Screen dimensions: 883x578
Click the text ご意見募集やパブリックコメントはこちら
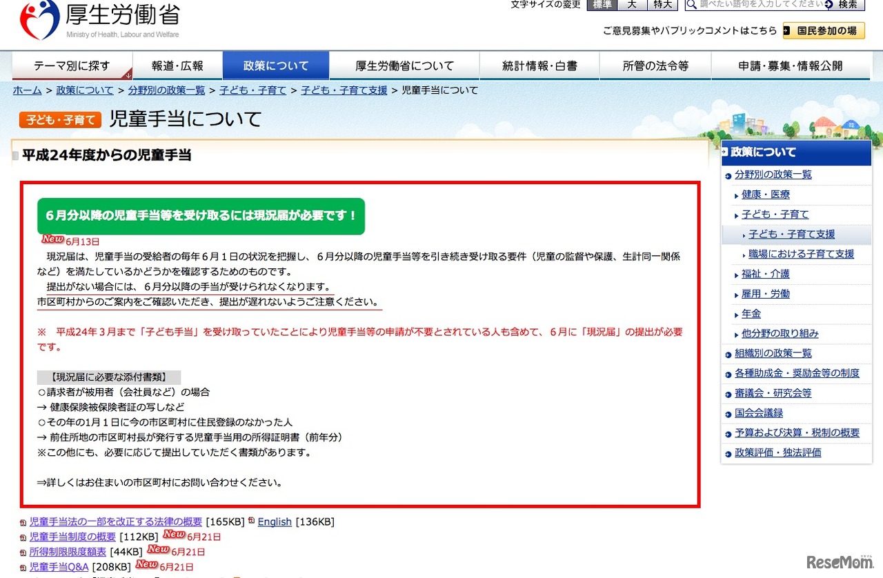pos(690,31)
